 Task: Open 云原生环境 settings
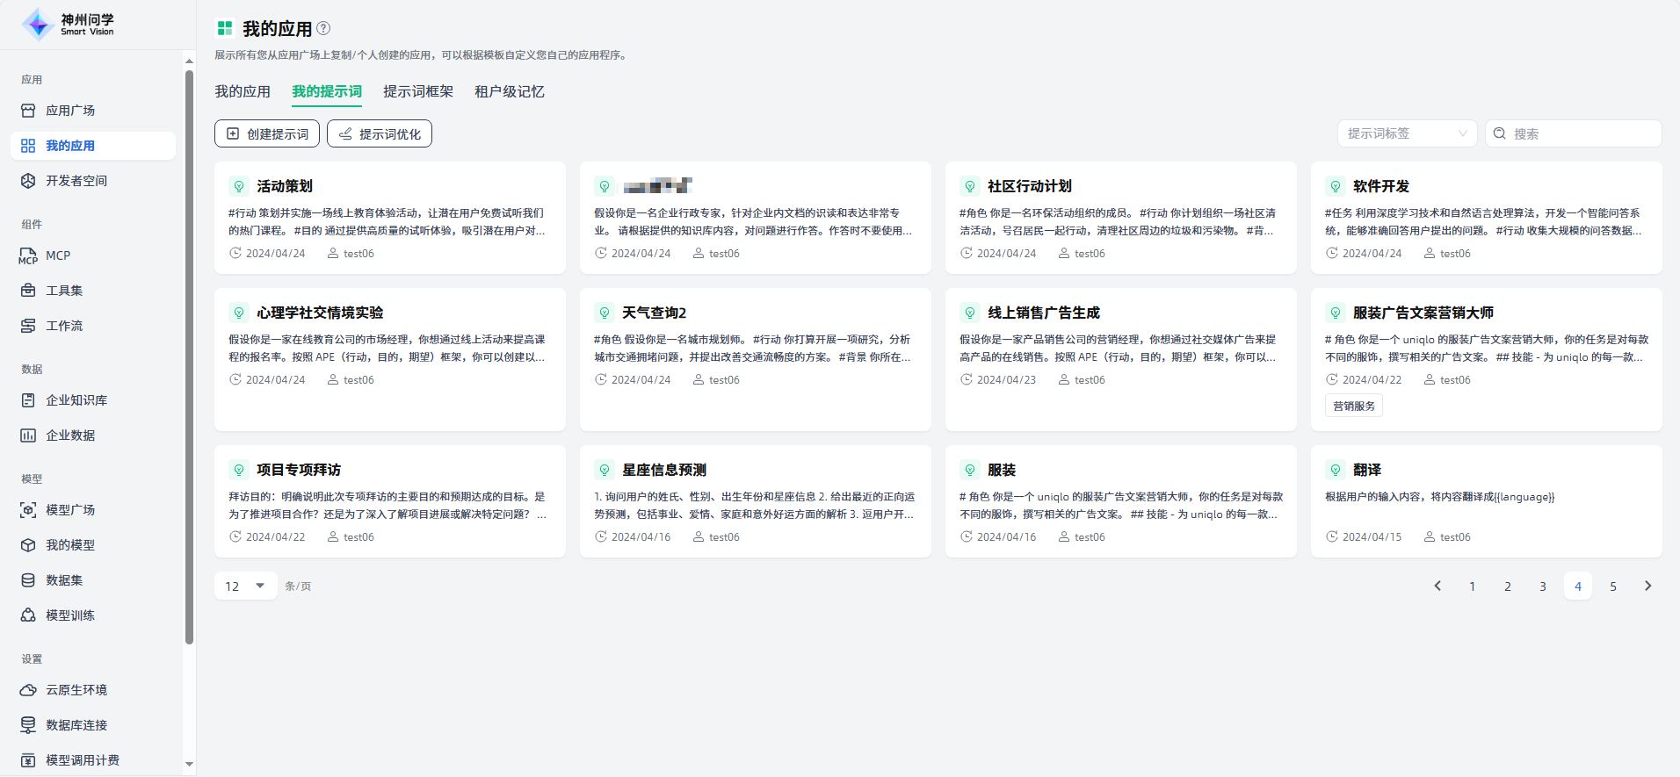pos(76,690)
